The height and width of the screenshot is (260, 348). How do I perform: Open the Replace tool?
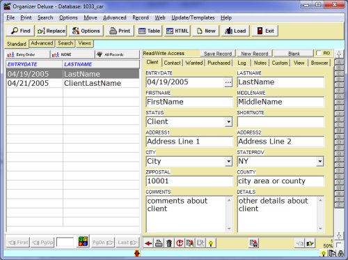52,31
